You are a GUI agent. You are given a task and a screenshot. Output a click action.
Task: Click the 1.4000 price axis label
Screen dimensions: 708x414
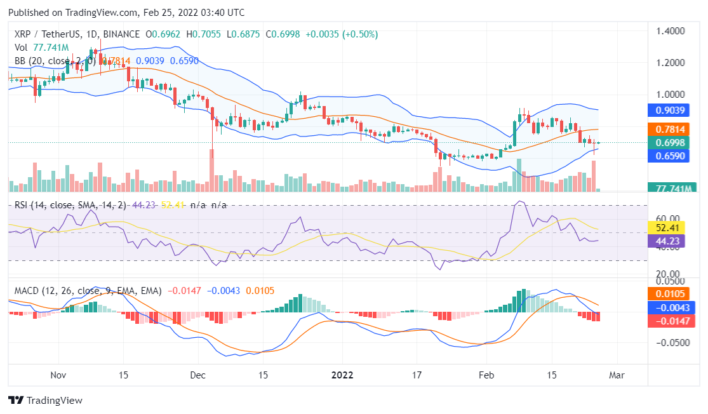tap(671, 30)
